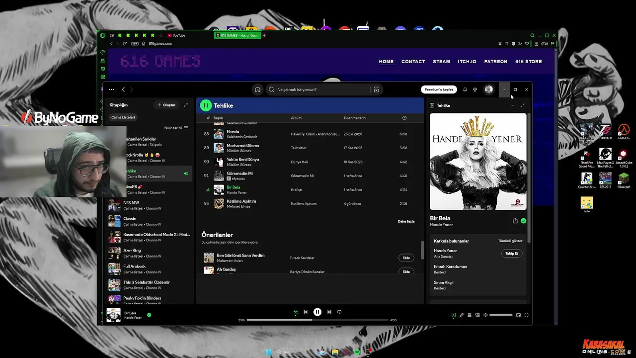
Task: Select the Merhamet Dilerne track
Action: 309,148
